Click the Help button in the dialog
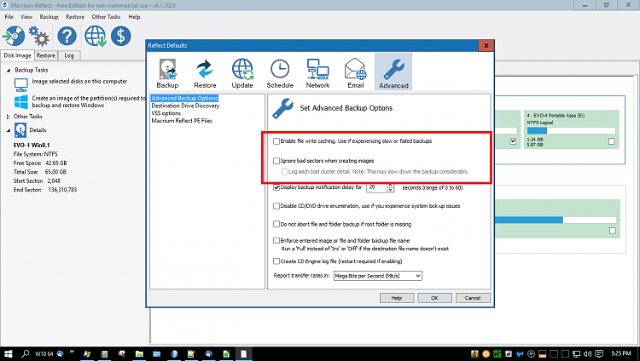The width and height of the screenshot is (640, 361). coord(397,298)
